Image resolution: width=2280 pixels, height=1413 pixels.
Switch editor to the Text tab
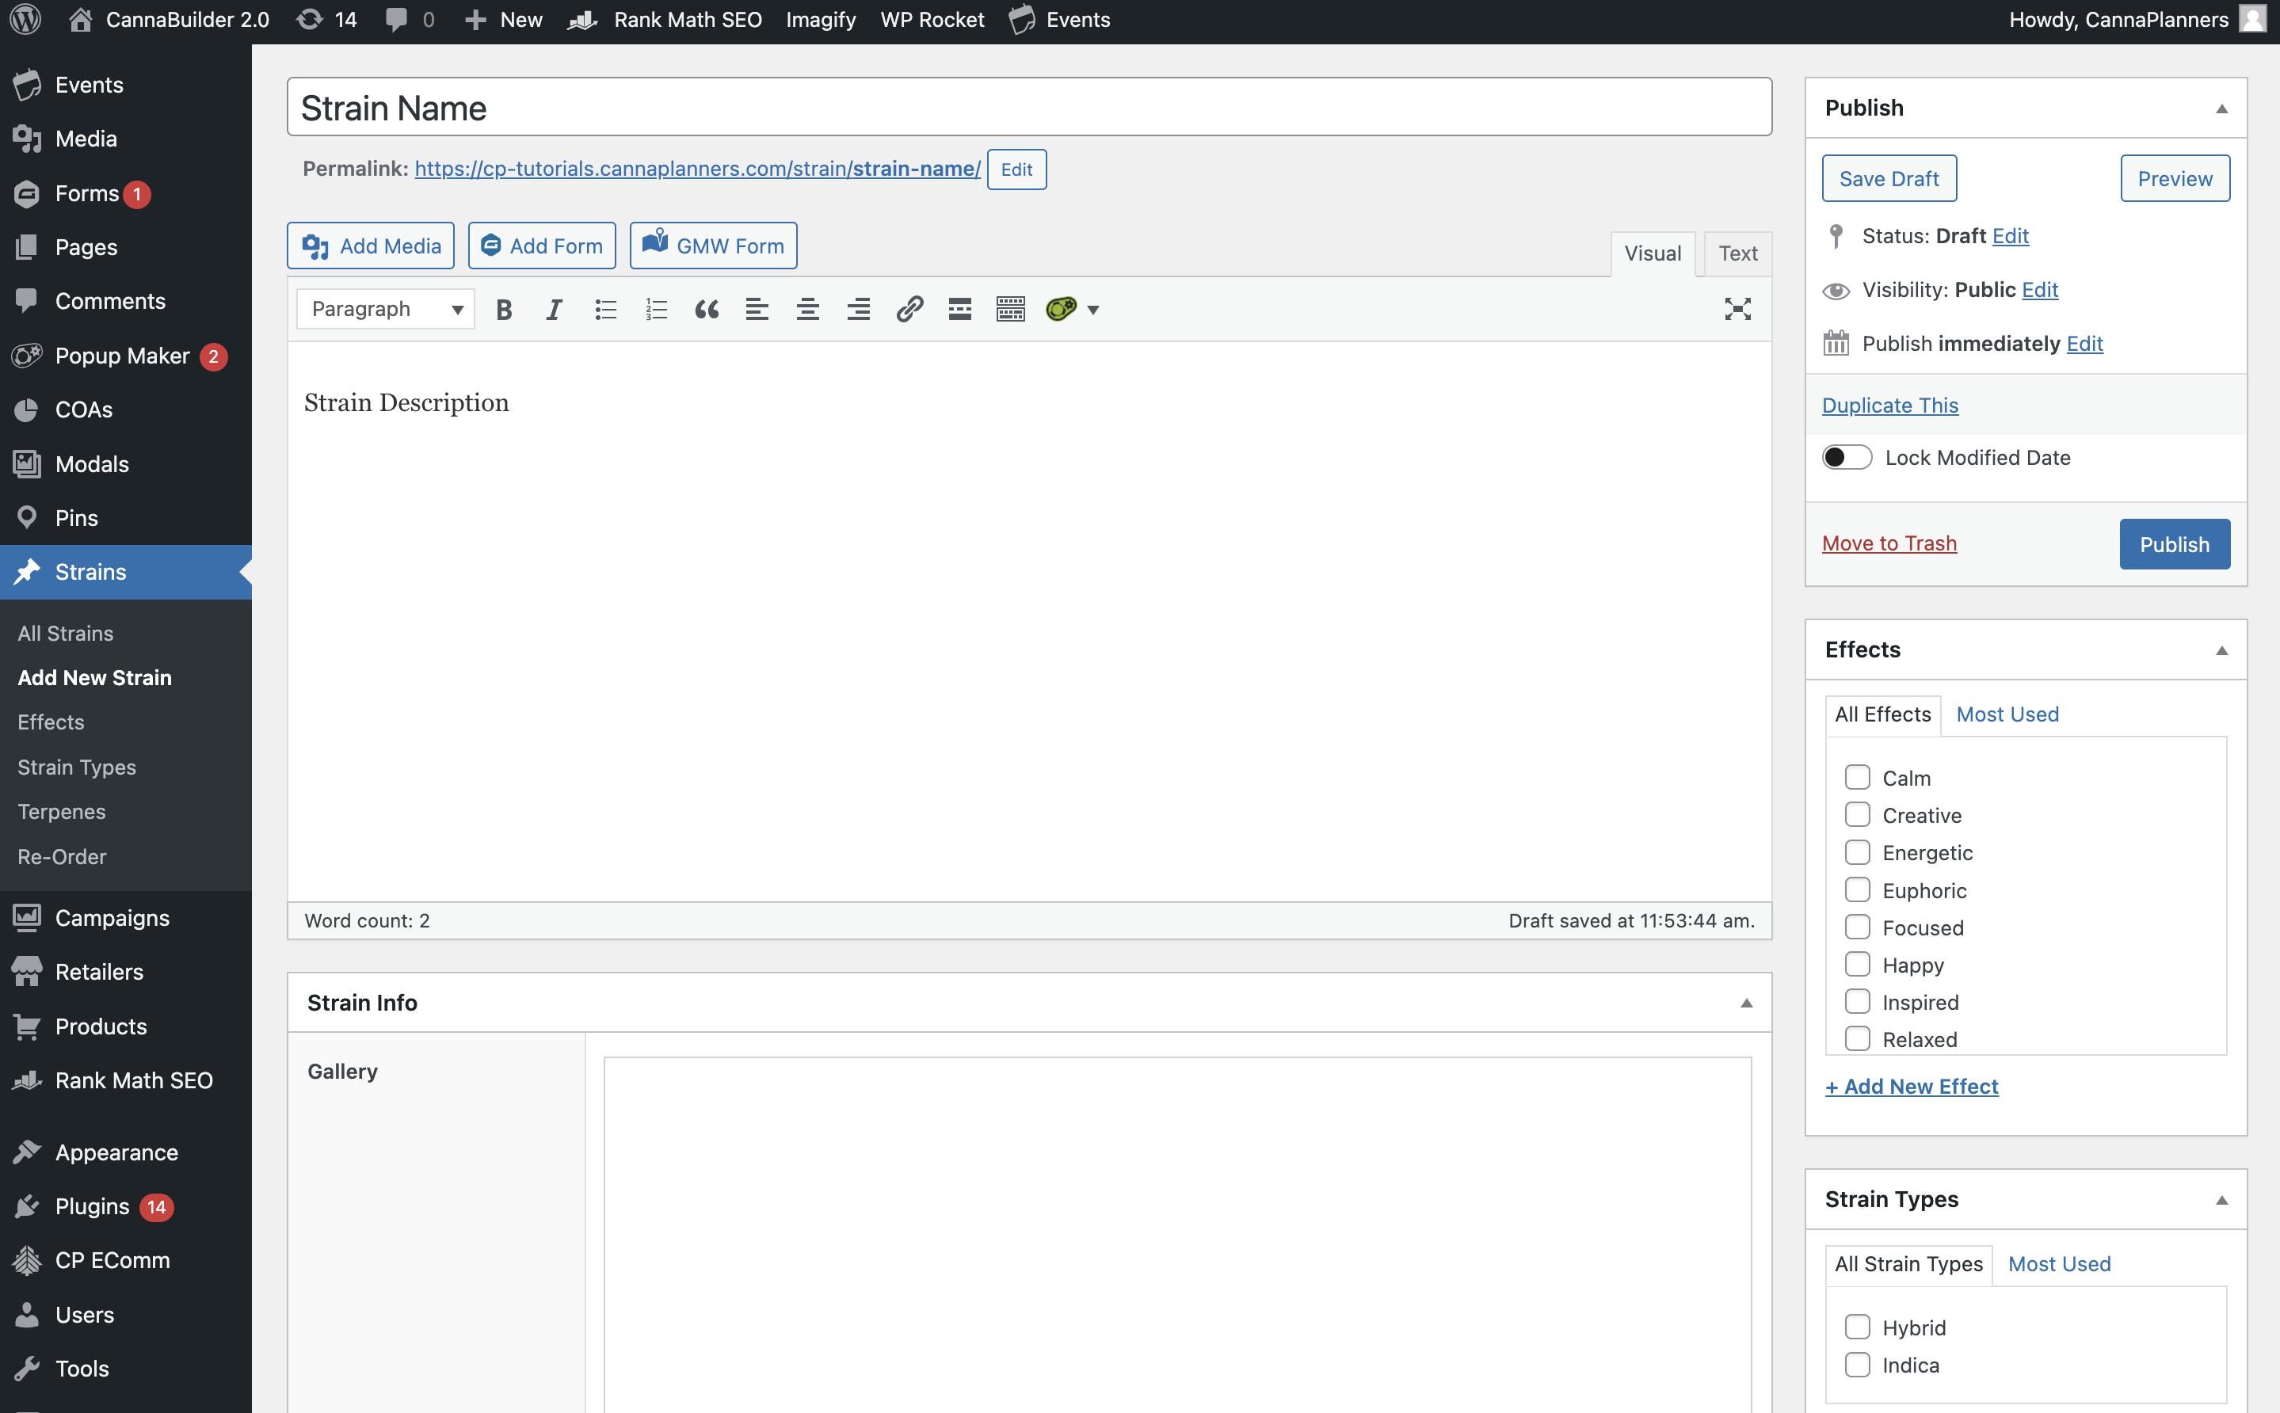point(1737,253)
